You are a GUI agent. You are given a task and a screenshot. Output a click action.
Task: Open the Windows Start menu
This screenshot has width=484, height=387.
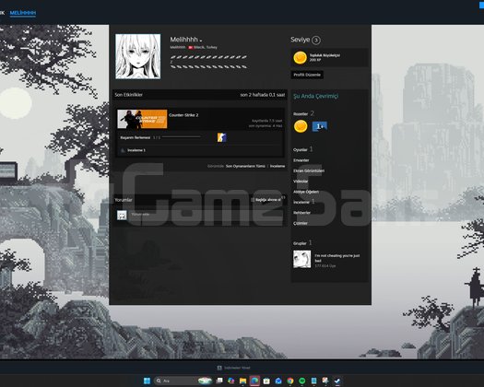147,381
